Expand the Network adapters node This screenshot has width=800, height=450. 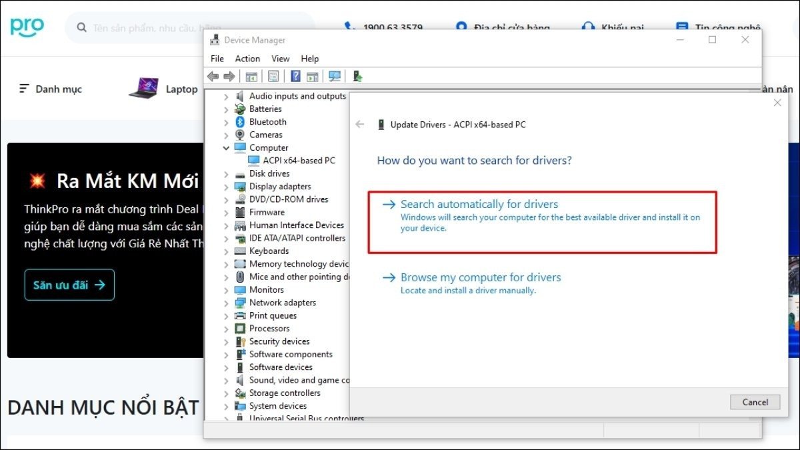pos(227,302)
